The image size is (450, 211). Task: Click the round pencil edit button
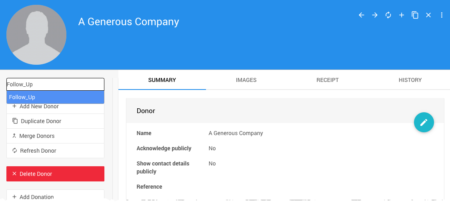(424, 122)
